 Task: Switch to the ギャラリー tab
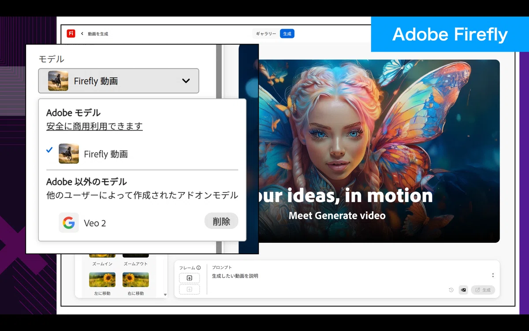point(266,34)
